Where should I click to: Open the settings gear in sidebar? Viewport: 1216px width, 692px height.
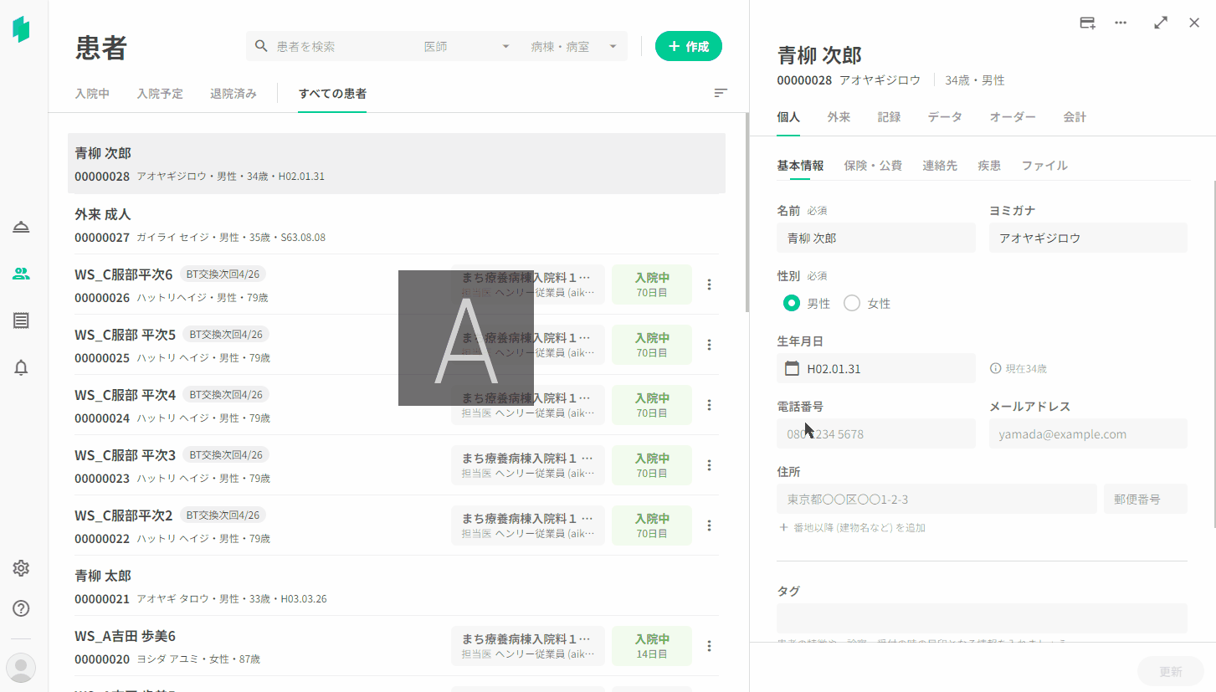pos(21,568)
